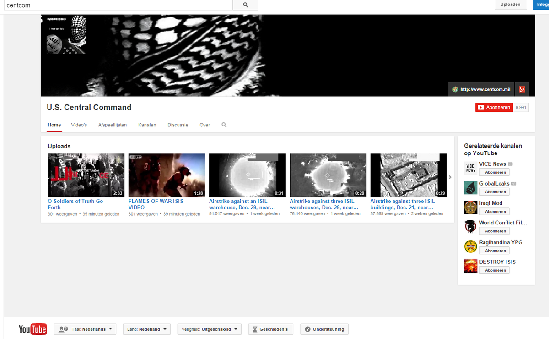Click Airstrike against three ISIL buildings title
Viewport: 549px width, 339px height.
[403, 204]
